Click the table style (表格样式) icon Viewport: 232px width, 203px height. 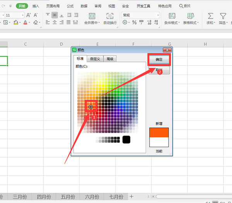pos(190,16)
